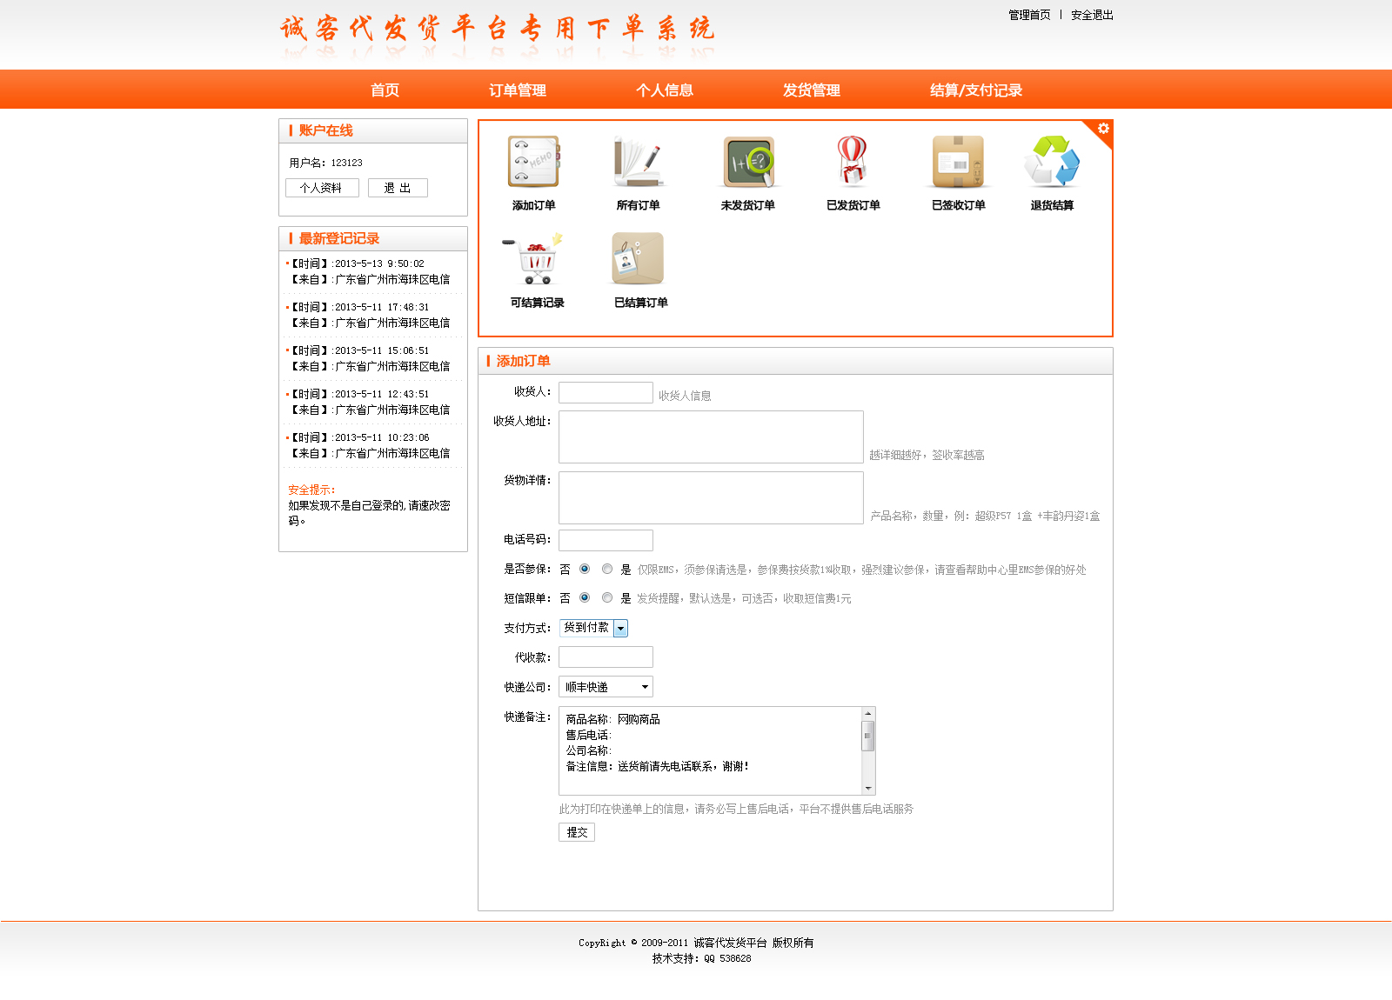Switch to the 订单管理 menu

click(518, 90)
